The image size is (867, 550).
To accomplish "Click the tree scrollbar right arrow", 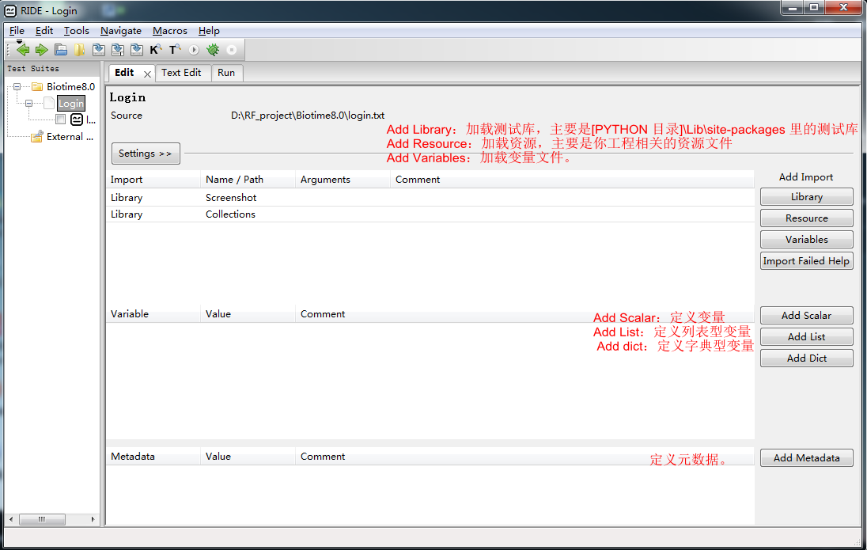I will coord(93,520).
